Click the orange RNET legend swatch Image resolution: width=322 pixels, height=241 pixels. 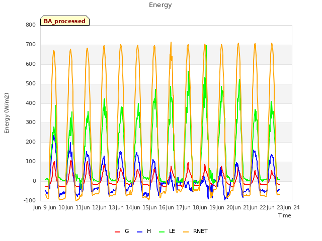[x=186, y=232]
